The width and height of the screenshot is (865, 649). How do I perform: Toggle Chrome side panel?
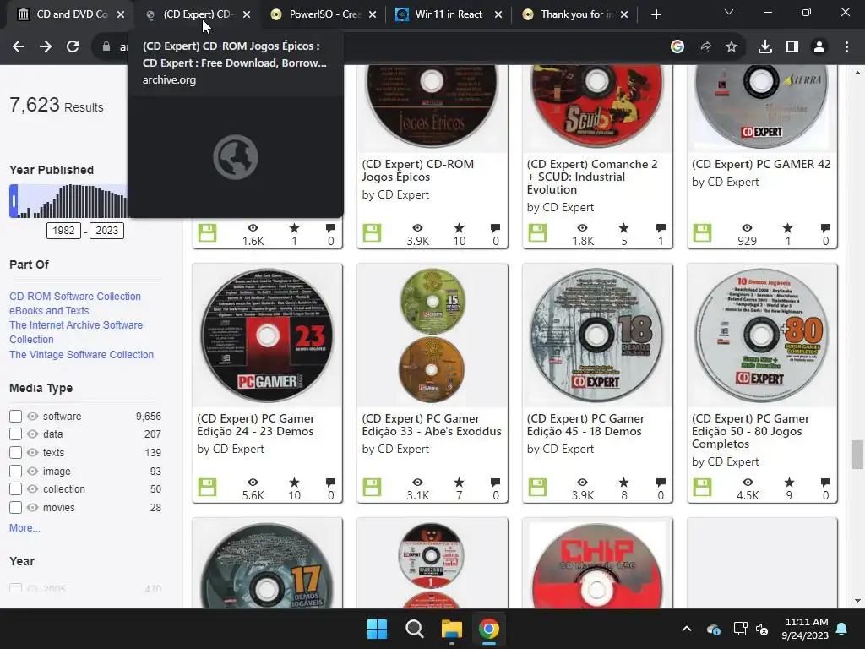(792, 47)
